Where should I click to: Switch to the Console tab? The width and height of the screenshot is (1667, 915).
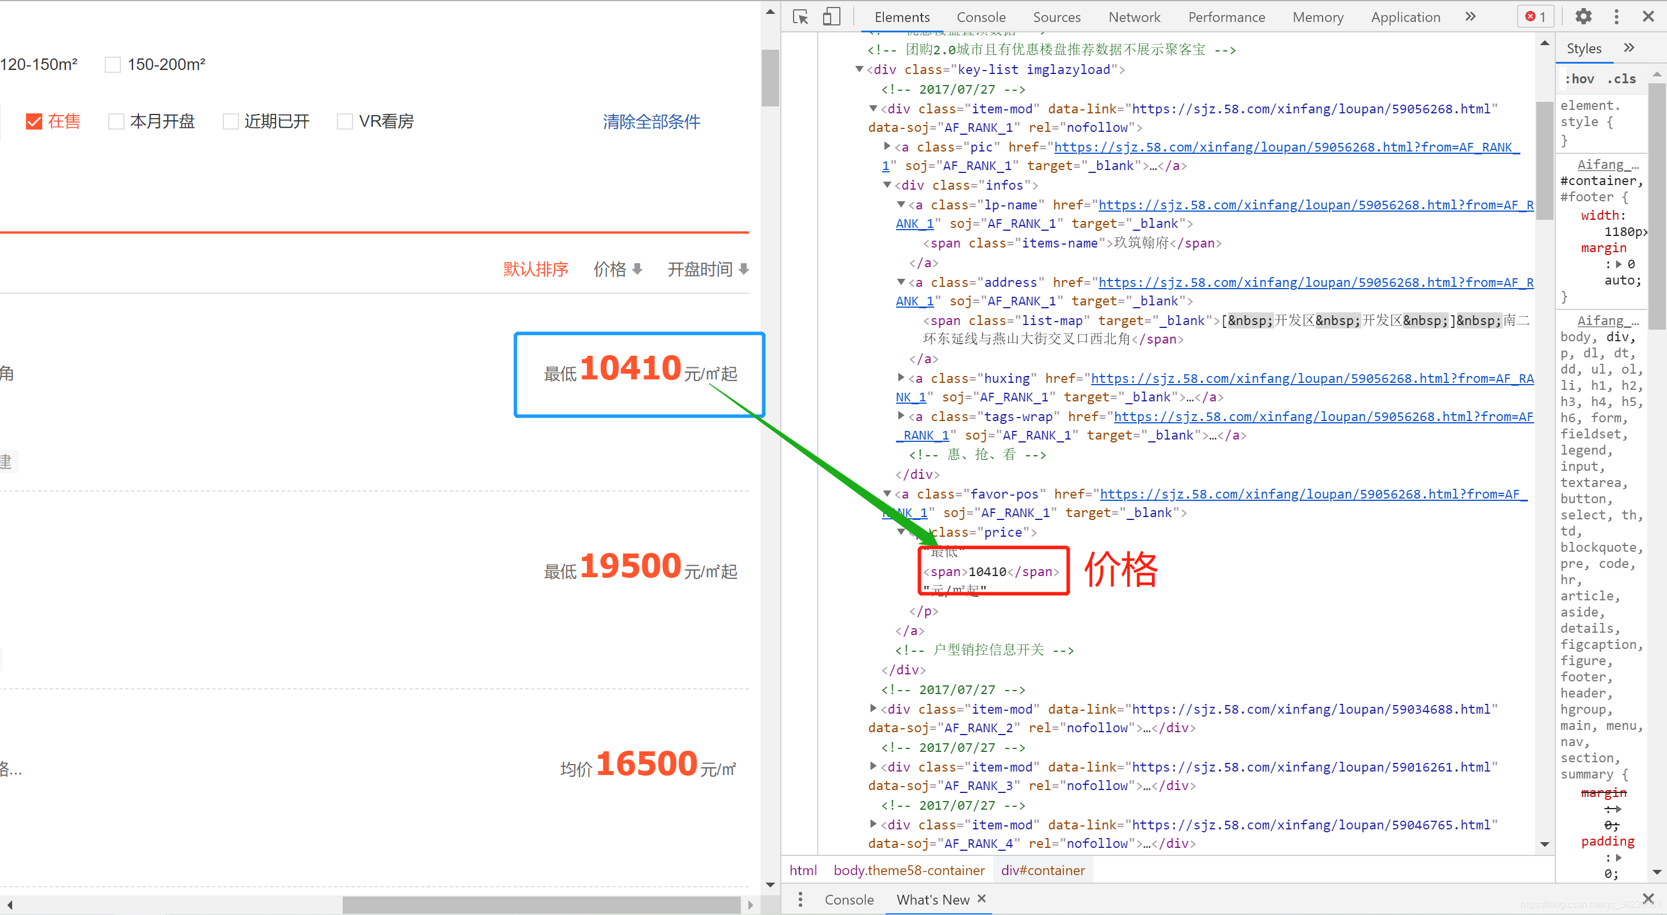point(981,17)
